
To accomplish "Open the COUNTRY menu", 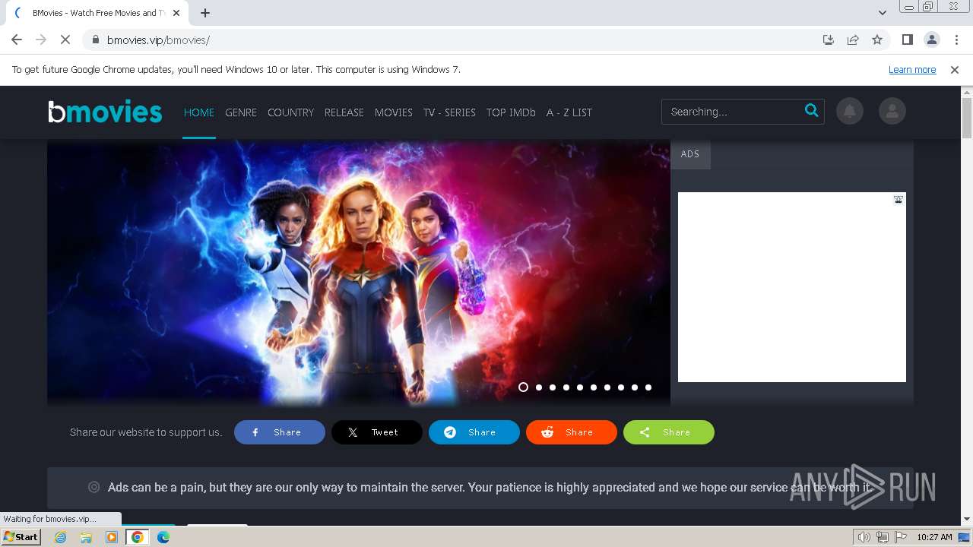I will pos(290,112).
